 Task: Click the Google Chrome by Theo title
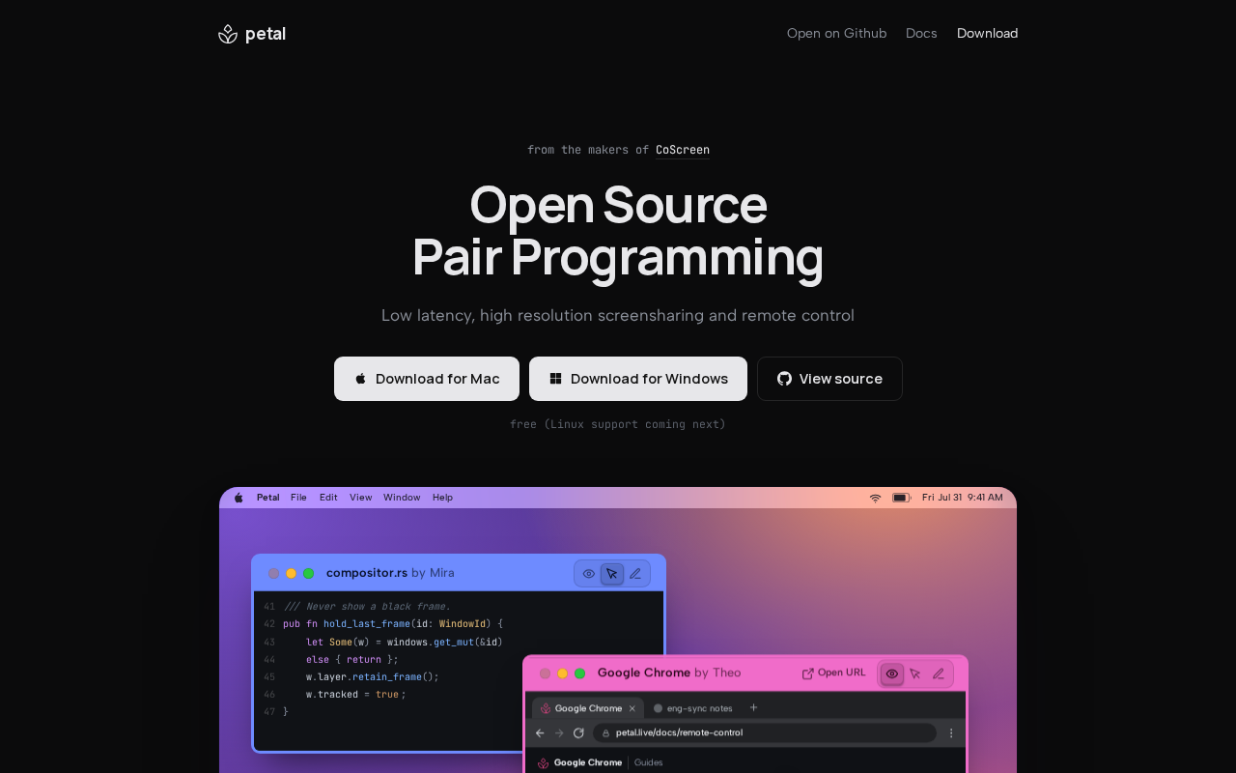(x=669, y=673)
